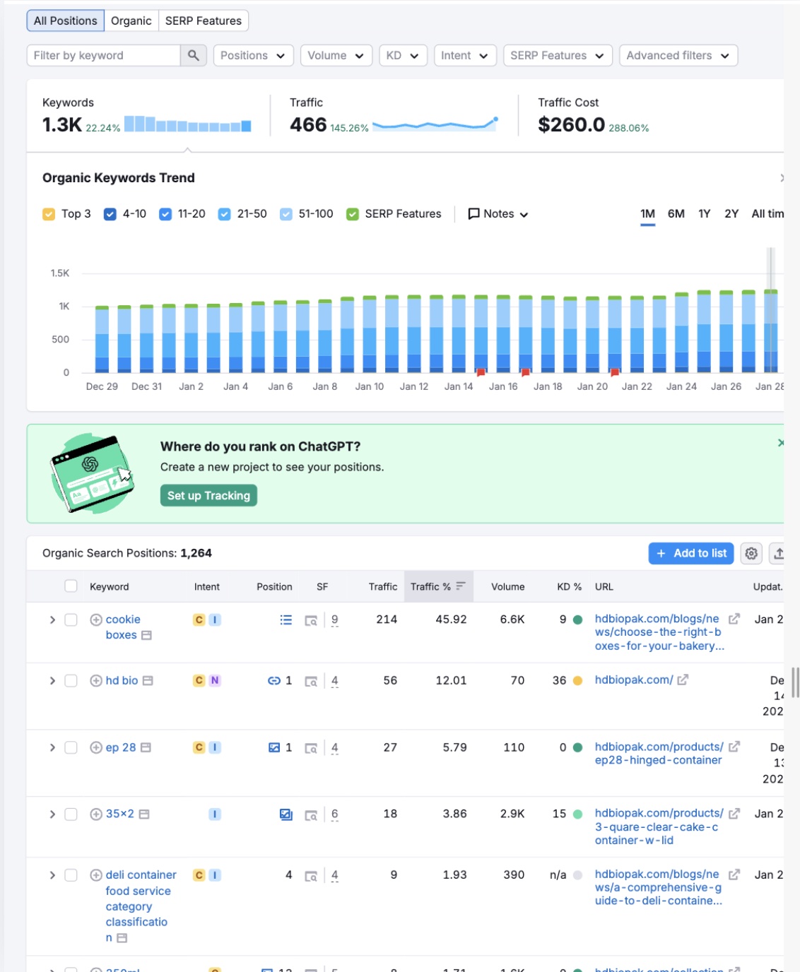Expand the cookie boxes keyword row

[x=52, y=620]
